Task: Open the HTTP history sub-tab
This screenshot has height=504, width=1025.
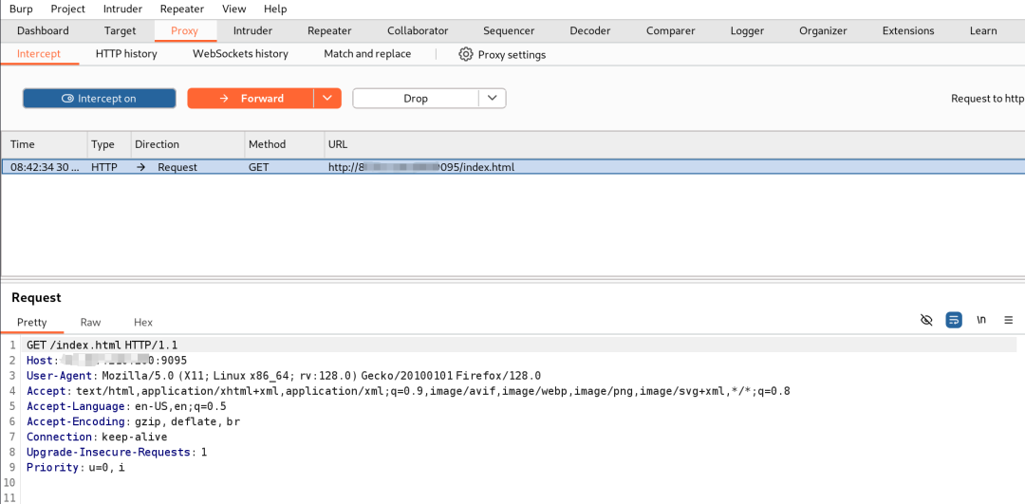Action: pos(126,54)
